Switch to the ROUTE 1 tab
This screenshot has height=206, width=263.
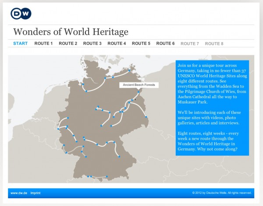point(43,43)
